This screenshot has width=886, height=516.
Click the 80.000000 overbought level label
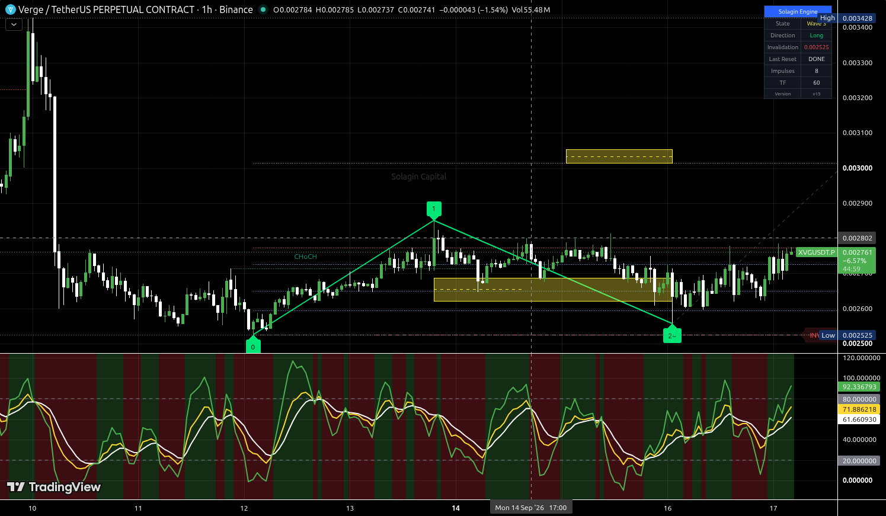[859, 399]
